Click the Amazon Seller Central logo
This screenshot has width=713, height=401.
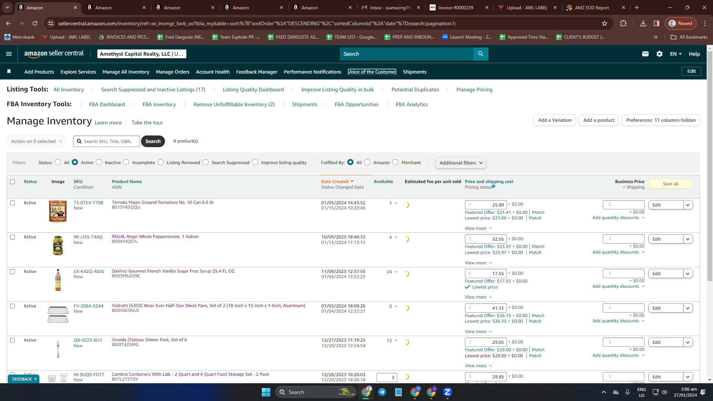pos(54,54)
